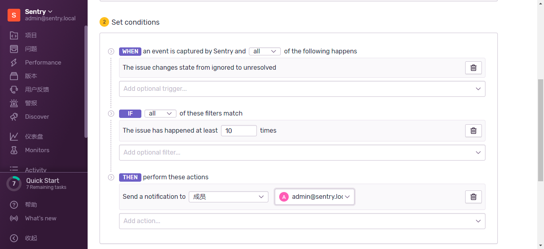Open the Add action dropdown
This screenshot has width=544, height=249.
point(302,221)
